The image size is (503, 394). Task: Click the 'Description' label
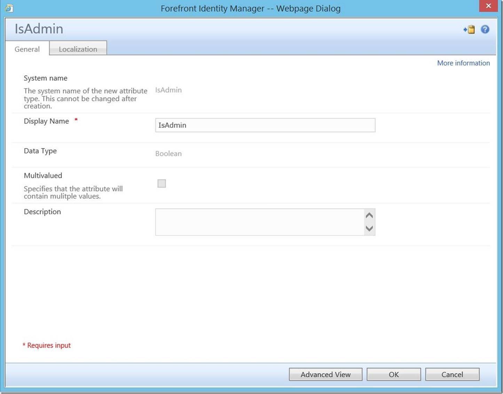[42, 212]
